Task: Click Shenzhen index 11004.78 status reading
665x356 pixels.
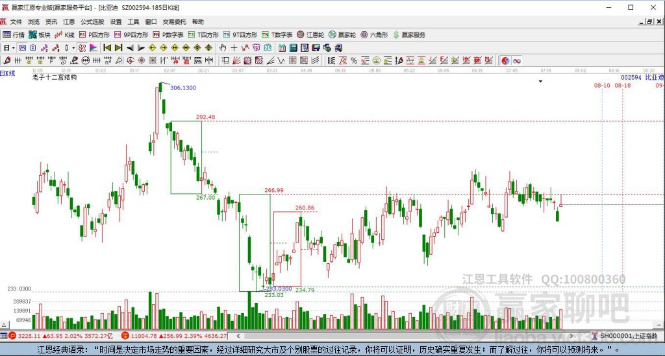Action: (144, 336)
